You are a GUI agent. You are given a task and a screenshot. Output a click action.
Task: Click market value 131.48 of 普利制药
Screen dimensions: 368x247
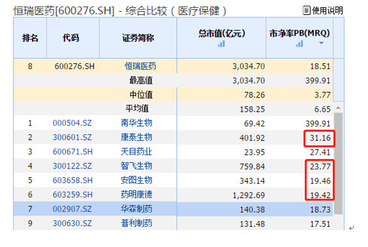coord(253,224)
